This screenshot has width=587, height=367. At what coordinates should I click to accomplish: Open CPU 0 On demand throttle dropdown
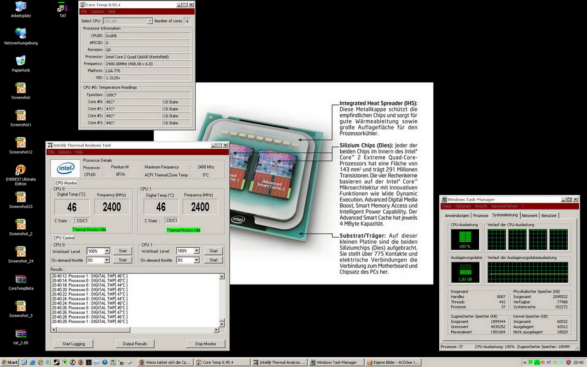(107, 260)
